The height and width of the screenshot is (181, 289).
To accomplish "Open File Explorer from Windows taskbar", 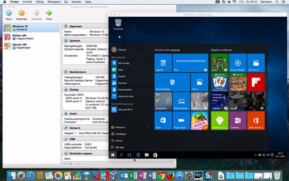I will [147, 155].
